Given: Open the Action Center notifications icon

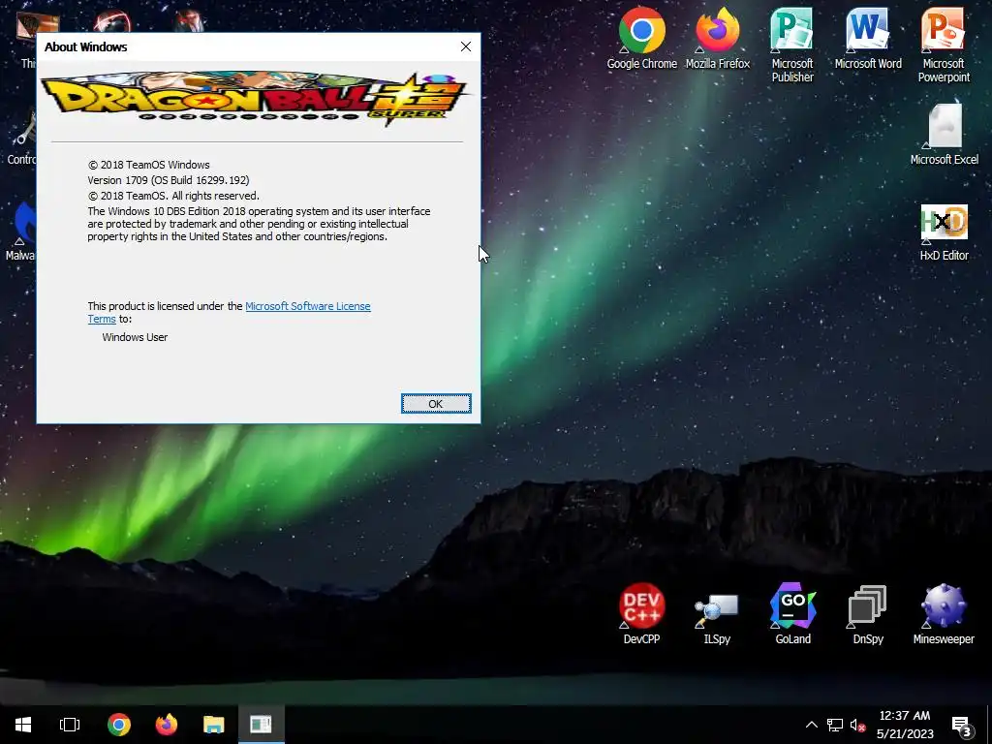Looking at the screenshot, I should click(x=962, y=727).
